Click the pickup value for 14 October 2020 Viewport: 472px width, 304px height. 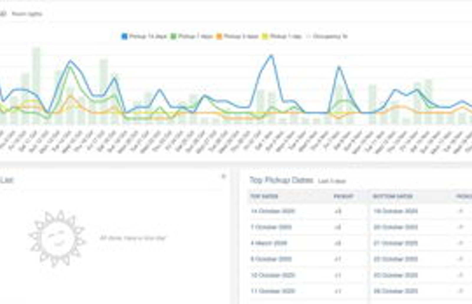pyautogui.click(x=338, y=211)
